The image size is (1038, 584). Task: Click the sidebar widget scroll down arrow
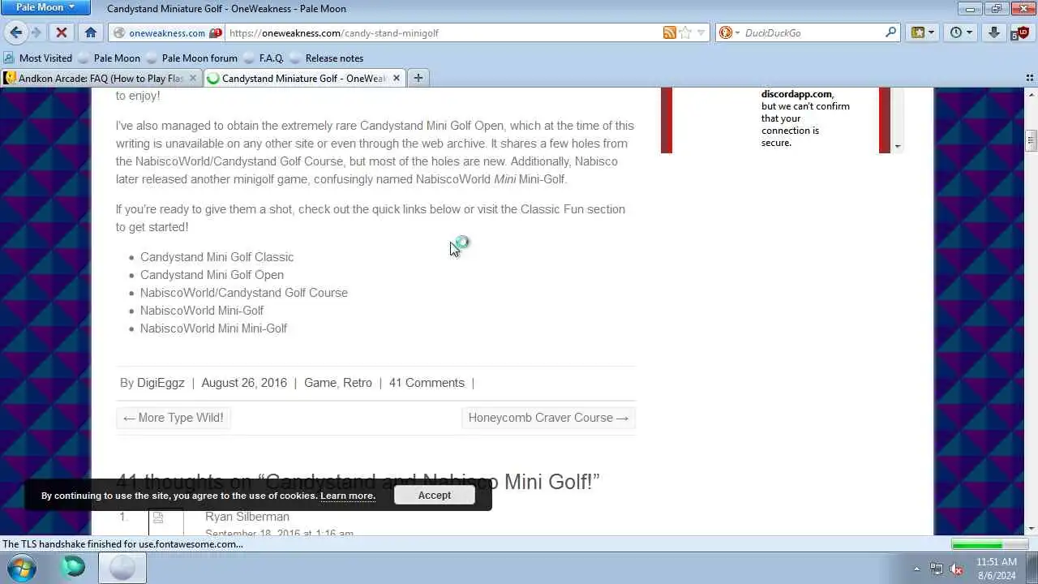click(898, 147)
